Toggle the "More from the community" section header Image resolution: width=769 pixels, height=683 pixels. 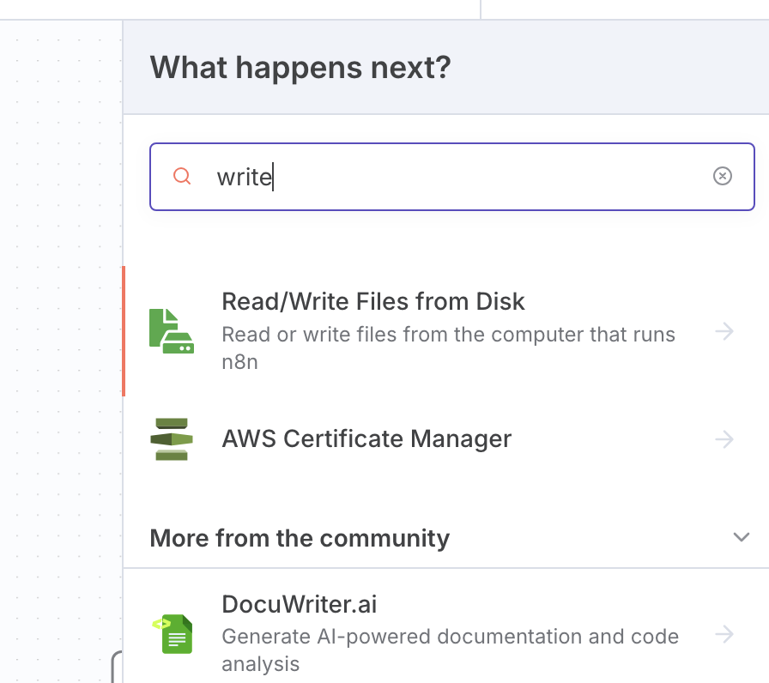[x=300, y=538]
